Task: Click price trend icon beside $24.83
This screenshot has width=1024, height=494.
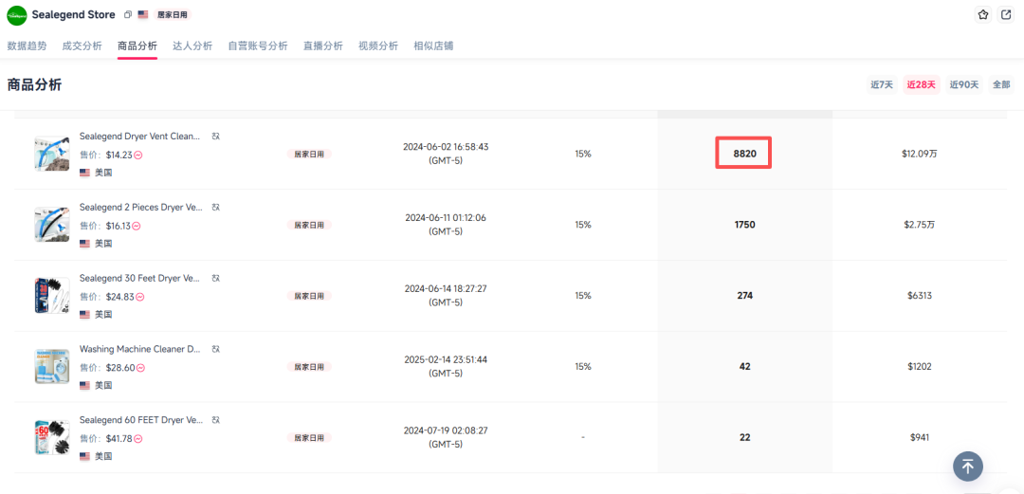Action: pyautogui.click(x=139, y=297)
